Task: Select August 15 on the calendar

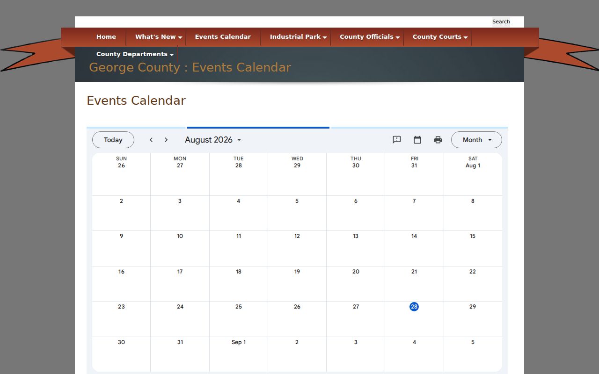Action: pos(473,236)
